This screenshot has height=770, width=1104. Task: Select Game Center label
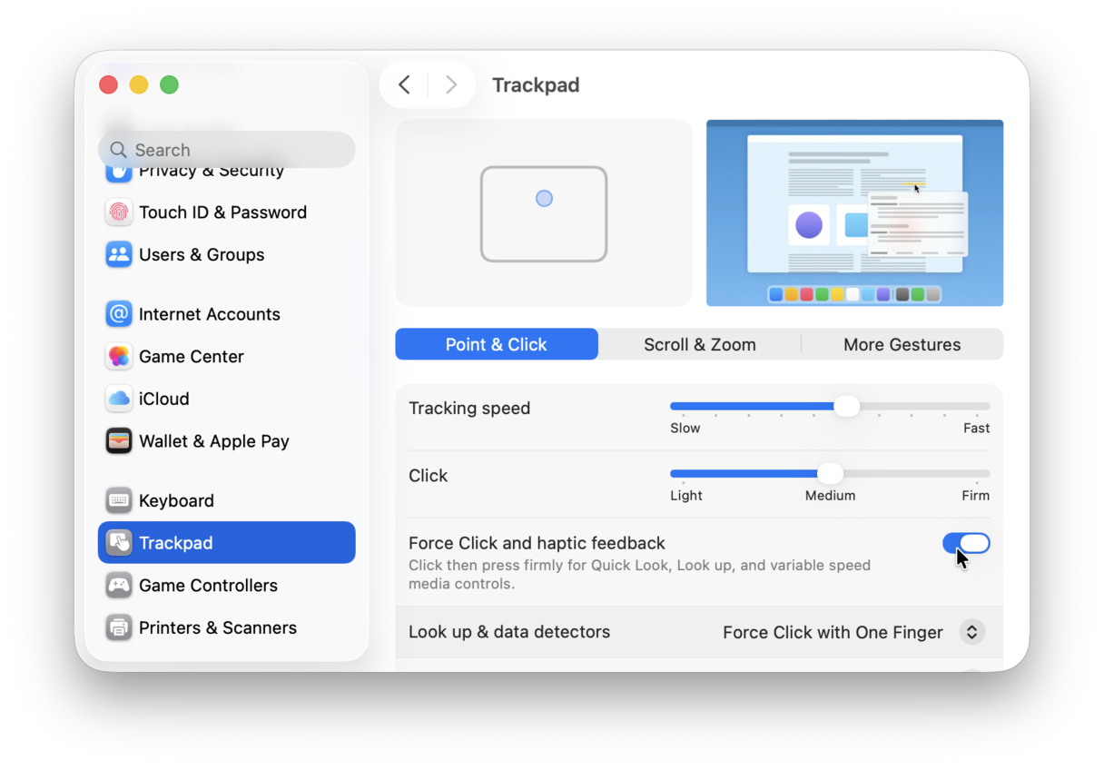[x=192, y=356]
